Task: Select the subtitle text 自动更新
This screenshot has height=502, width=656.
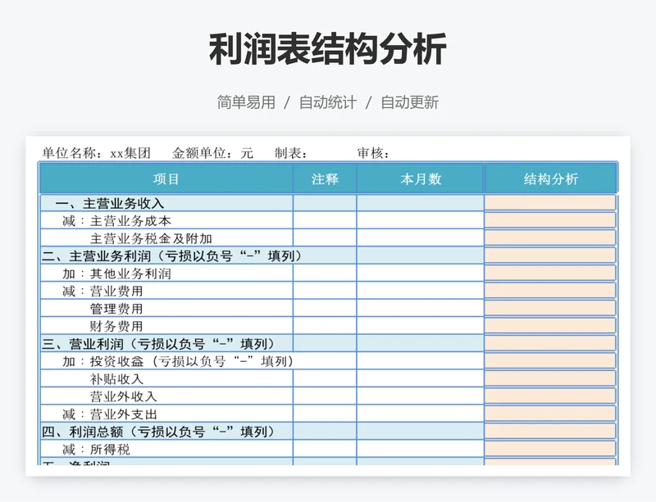Action: [409, 102]
